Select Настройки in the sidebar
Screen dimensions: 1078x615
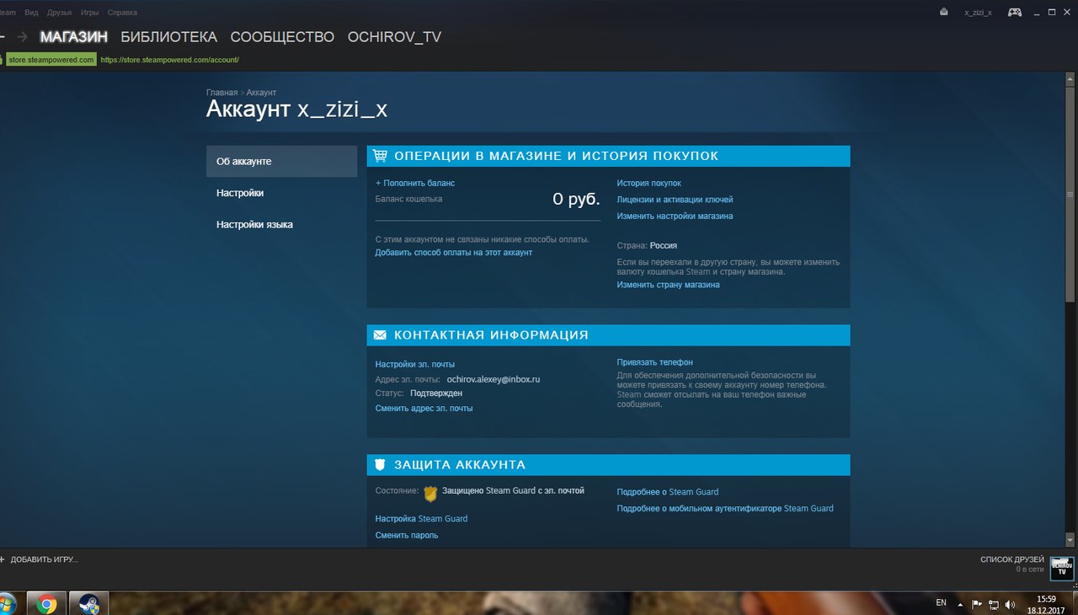(281, 193)
